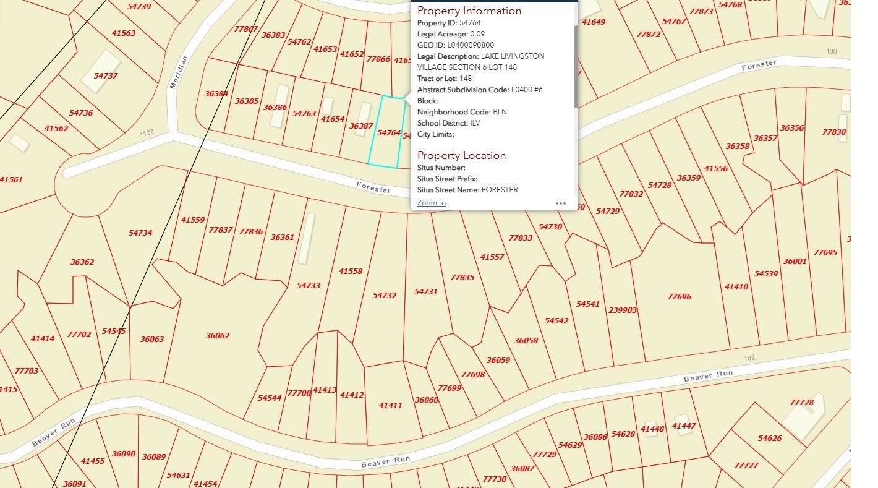
Task: Select parcel 54626 at lower right
Action: point(769,439)
